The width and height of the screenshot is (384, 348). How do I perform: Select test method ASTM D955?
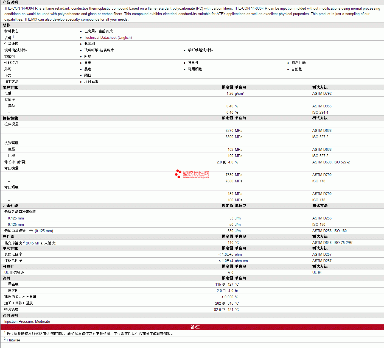tap(322, 106)
